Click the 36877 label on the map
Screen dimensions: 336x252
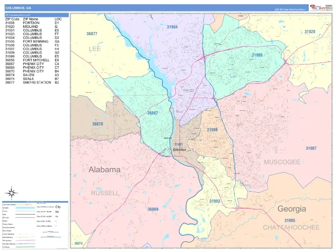(92, 34)
